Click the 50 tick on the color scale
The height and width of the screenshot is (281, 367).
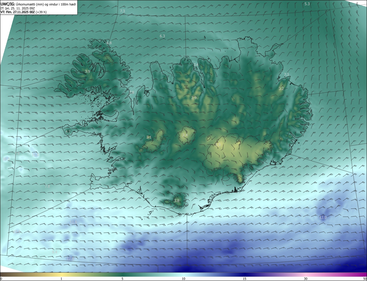point(365,279)
